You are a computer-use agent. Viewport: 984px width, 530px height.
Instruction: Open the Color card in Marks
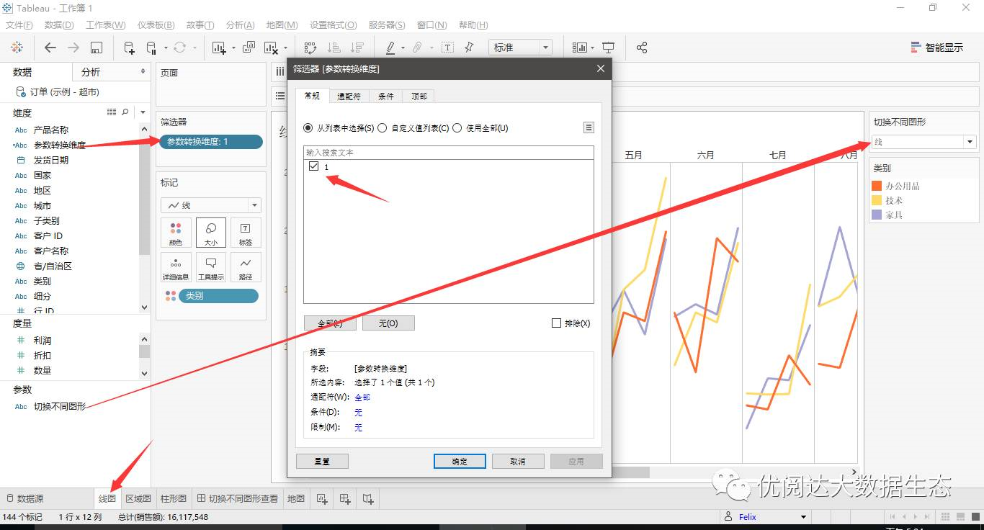[176, 233]
